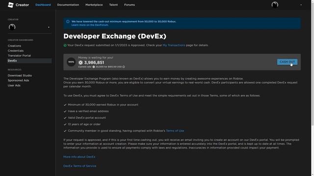The image size is (314, 176).
Task: Click the creator avatar in sidebar
Action: coord(12,27)
